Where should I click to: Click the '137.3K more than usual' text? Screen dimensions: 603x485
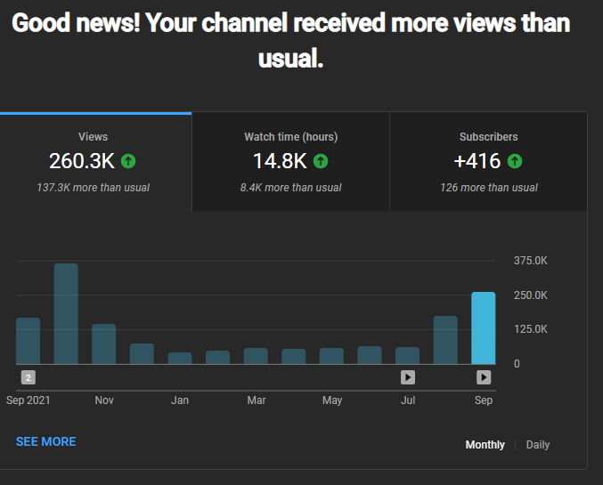pos(93,188)
